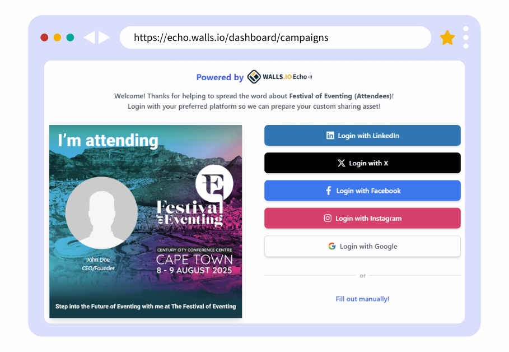Click the Instagram camera icon

(x=328, y=218)
